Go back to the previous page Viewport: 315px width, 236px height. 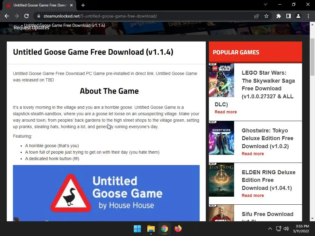(7, 16)
